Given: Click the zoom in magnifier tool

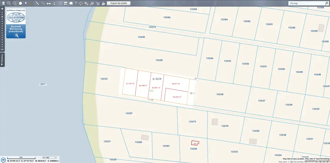Looking at the screenshot, I should (9, 3).
